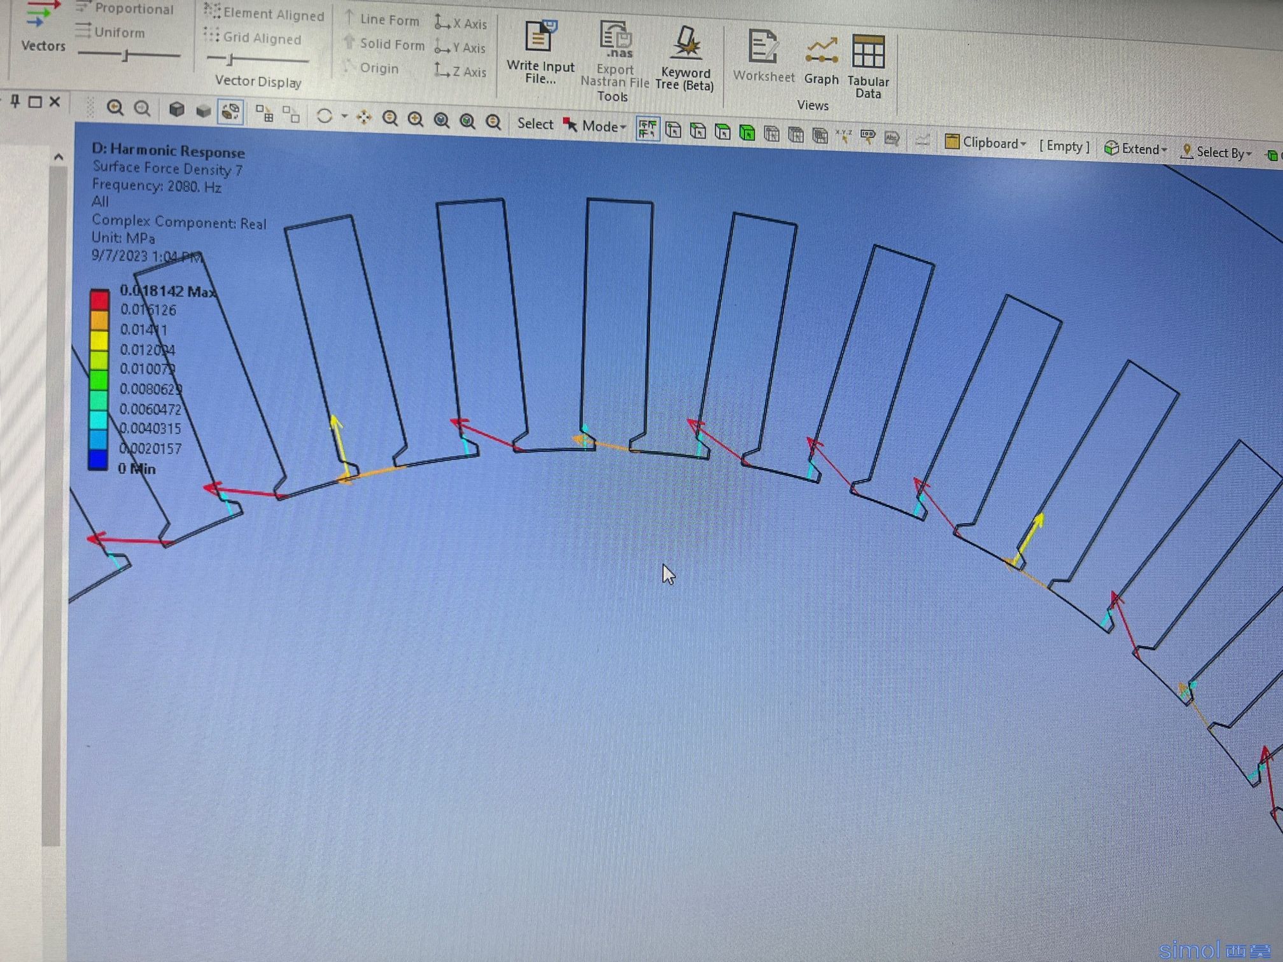Enable the Element Face selection filter
The width and height of the screenshot is (1283, 962).
point(796,134)
